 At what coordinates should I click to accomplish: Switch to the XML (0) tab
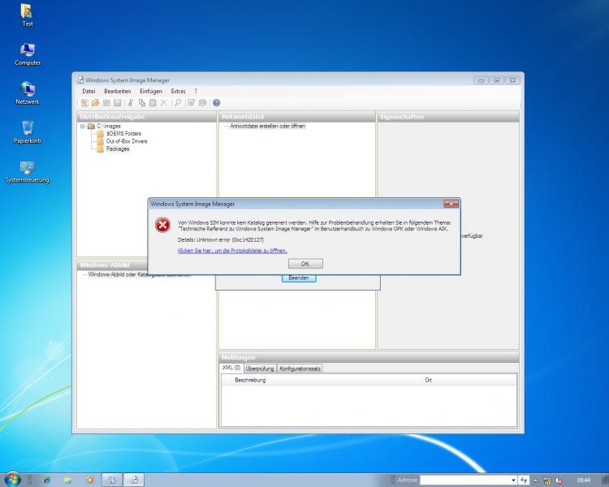click(231, 368)
